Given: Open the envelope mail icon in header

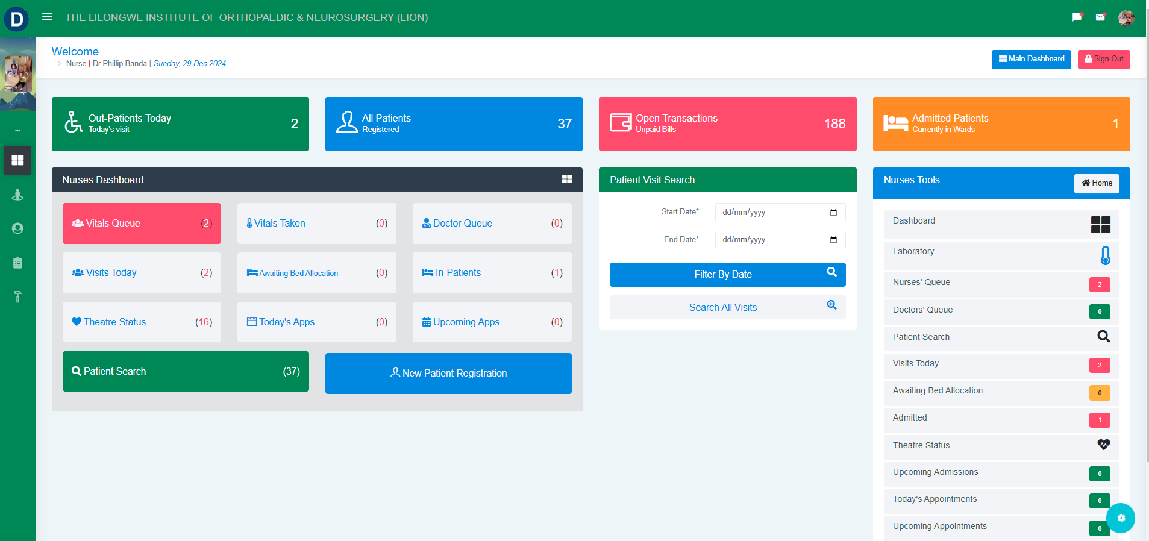Looking at the screenshot, I should tap(1100, 17).
